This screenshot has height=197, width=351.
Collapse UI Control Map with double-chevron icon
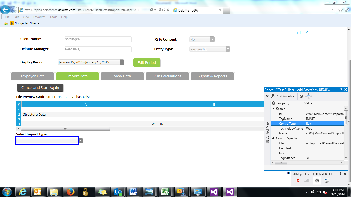click(267, 96)
